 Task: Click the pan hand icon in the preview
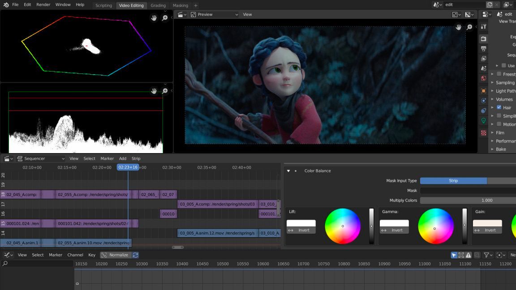(x=458, y=27)
